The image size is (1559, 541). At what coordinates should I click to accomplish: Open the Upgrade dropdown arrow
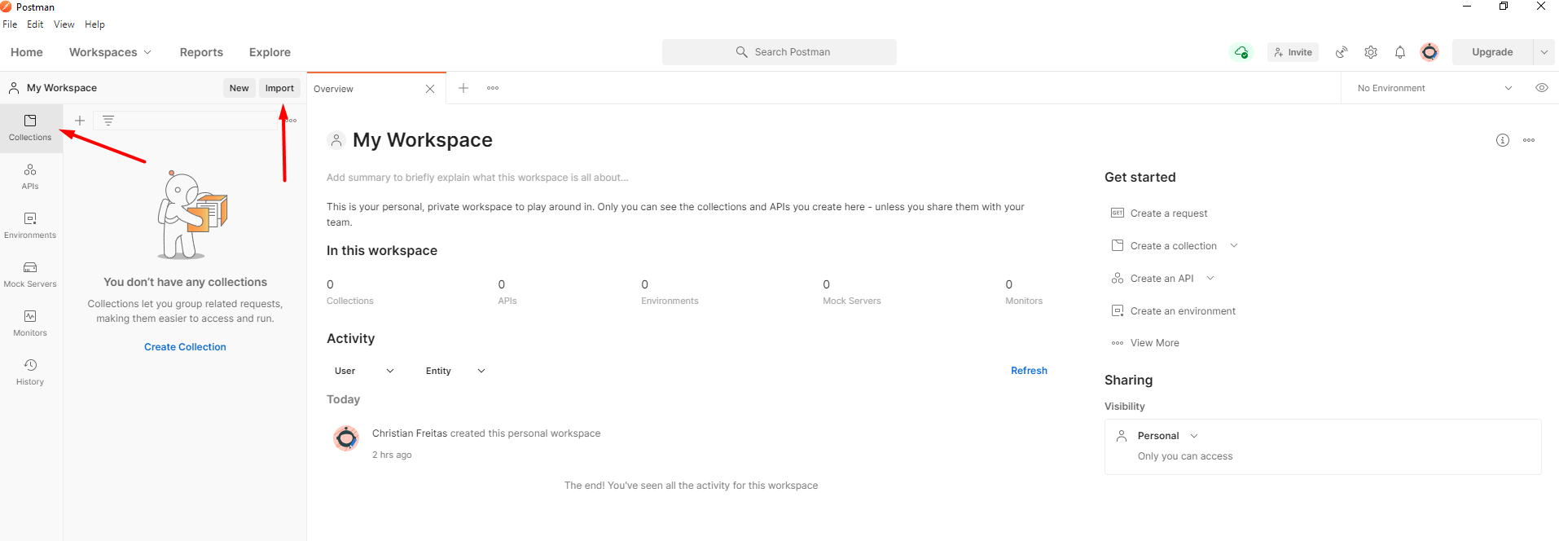1544,52
